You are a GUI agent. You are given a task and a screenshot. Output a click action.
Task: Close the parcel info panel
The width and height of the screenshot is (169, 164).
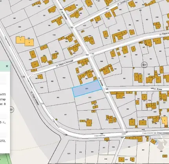tap(7, 66)
